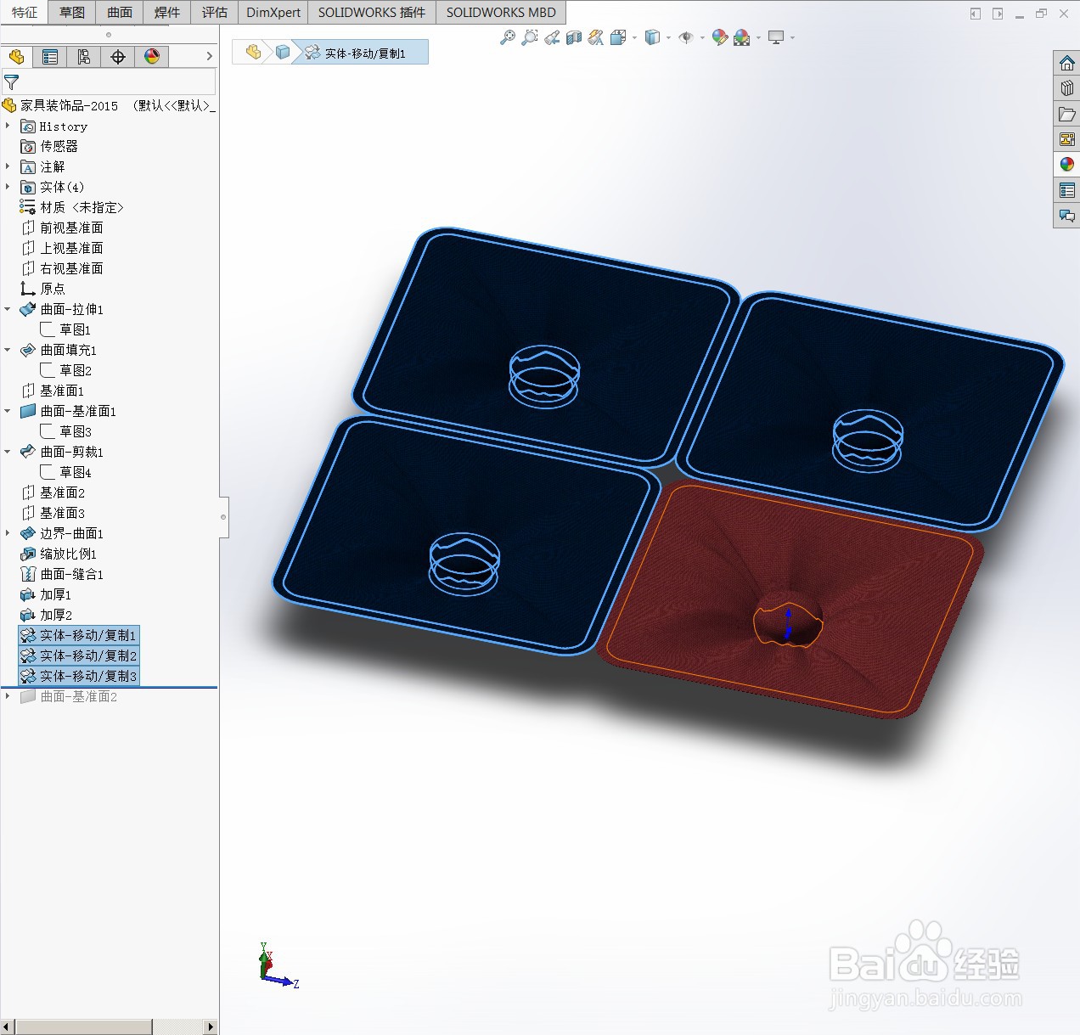Collapse the 曲面-剪裁1 feature
Viewport: 1080px width, 1035px height.
click(x=8, y=452)
